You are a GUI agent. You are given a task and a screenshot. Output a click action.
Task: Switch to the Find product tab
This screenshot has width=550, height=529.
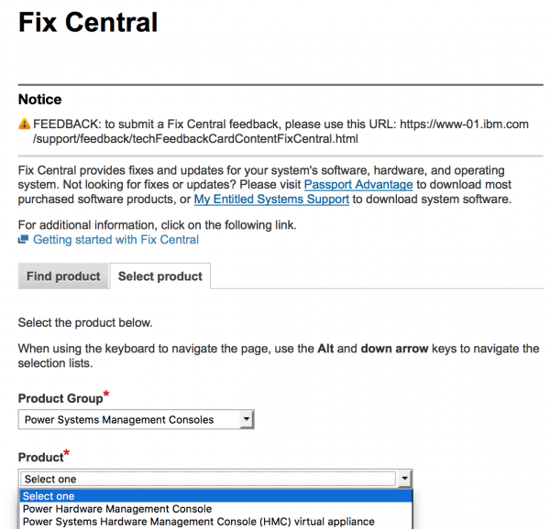(x=63, y=276)
